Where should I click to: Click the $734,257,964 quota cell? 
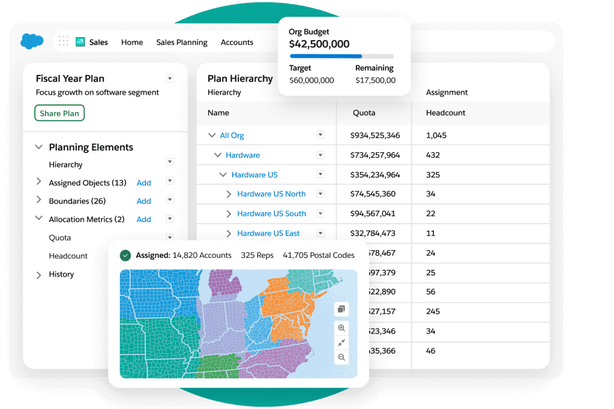tap(375, 155)
